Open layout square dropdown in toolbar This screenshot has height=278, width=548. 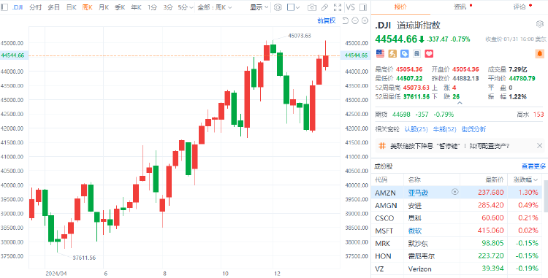pyautogui.click(x=293, y=7)
